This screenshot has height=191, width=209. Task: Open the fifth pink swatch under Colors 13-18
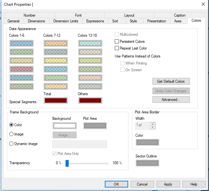click(x=90, y=78)
